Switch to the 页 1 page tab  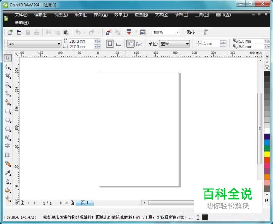85,203
